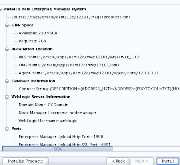Select the Node Manager Username row
Viewport: 180px width, 165px height.
57,113
